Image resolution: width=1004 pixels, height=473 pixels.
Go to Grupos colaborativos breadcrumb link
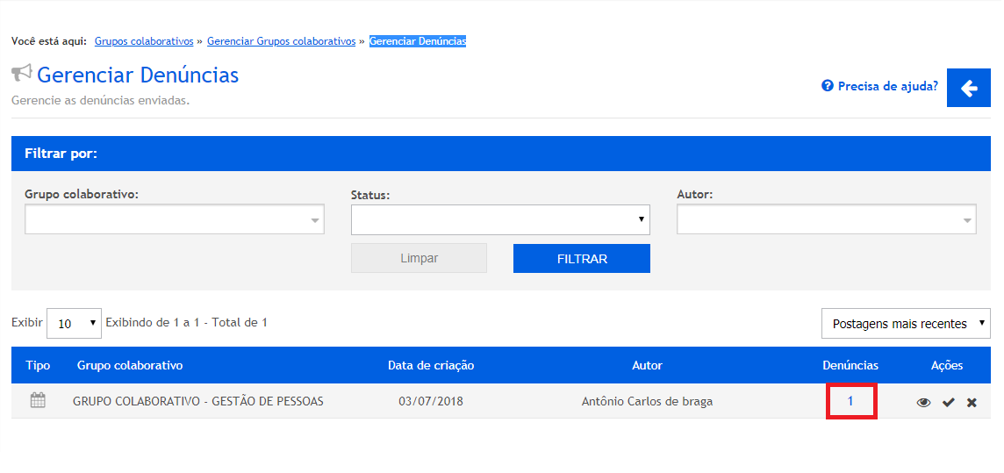point(144,41)
